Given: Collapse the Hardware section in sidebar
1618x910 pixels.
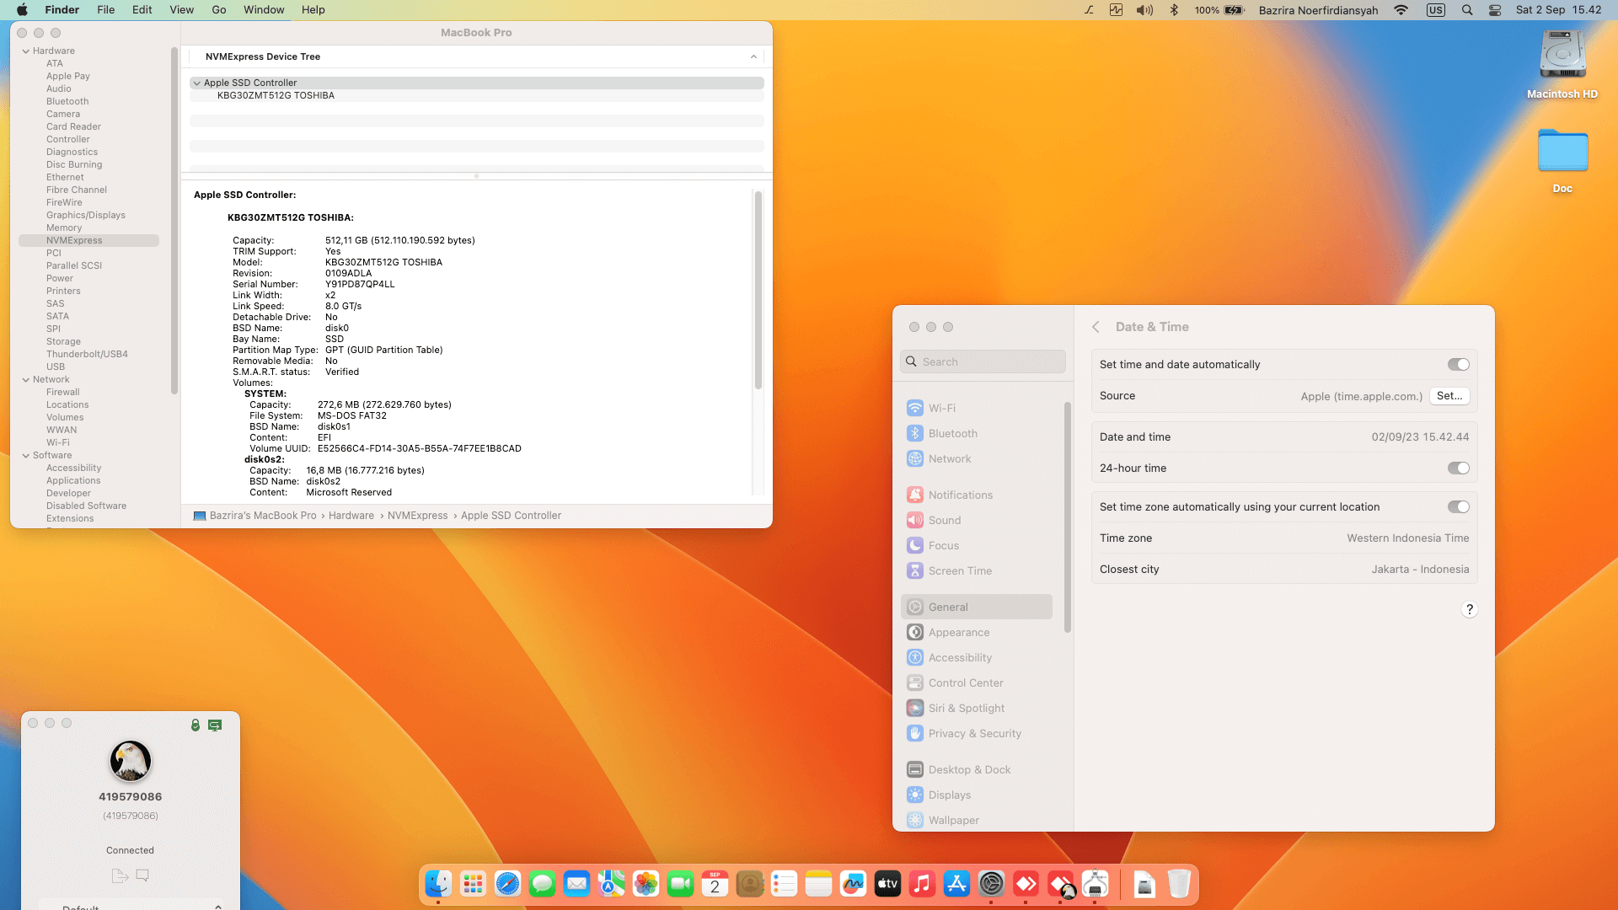Looking at the screenshot, I should pyautogui.click(x=25, y=51).
